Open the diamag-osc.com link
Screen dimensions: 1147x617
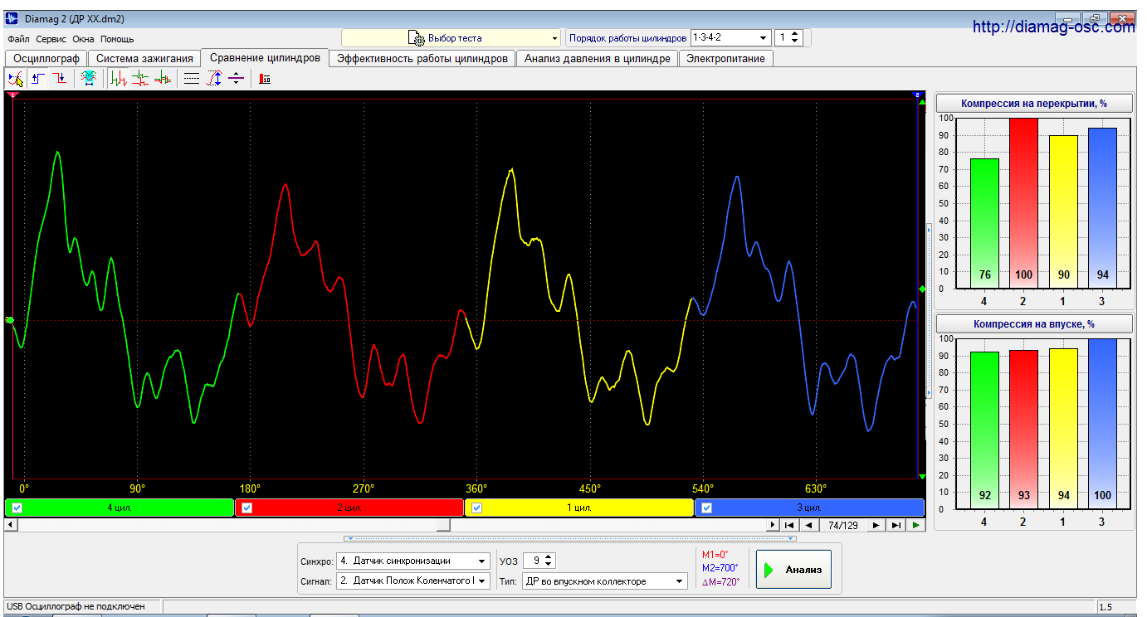[1054, 27]
